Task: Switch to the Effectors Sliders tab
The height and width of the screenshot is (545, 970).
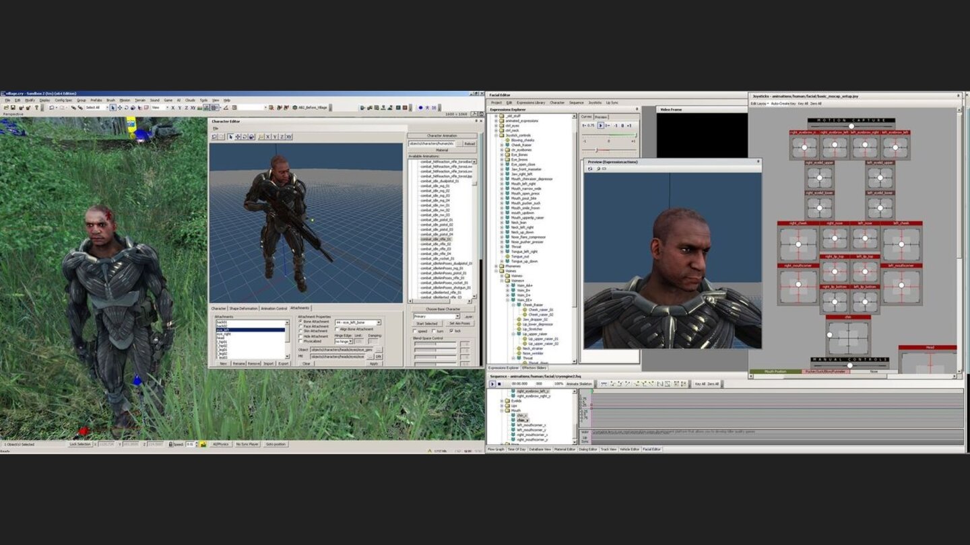Action: (534, 368)
